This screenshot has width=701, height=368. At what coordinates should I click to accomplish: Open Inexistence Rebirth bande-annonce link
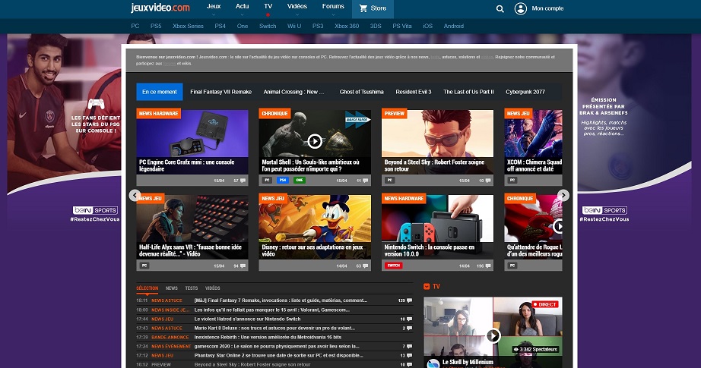[x=268, y=337]
